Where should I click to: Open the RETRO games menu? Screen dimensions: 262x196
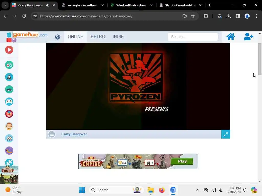98,37
